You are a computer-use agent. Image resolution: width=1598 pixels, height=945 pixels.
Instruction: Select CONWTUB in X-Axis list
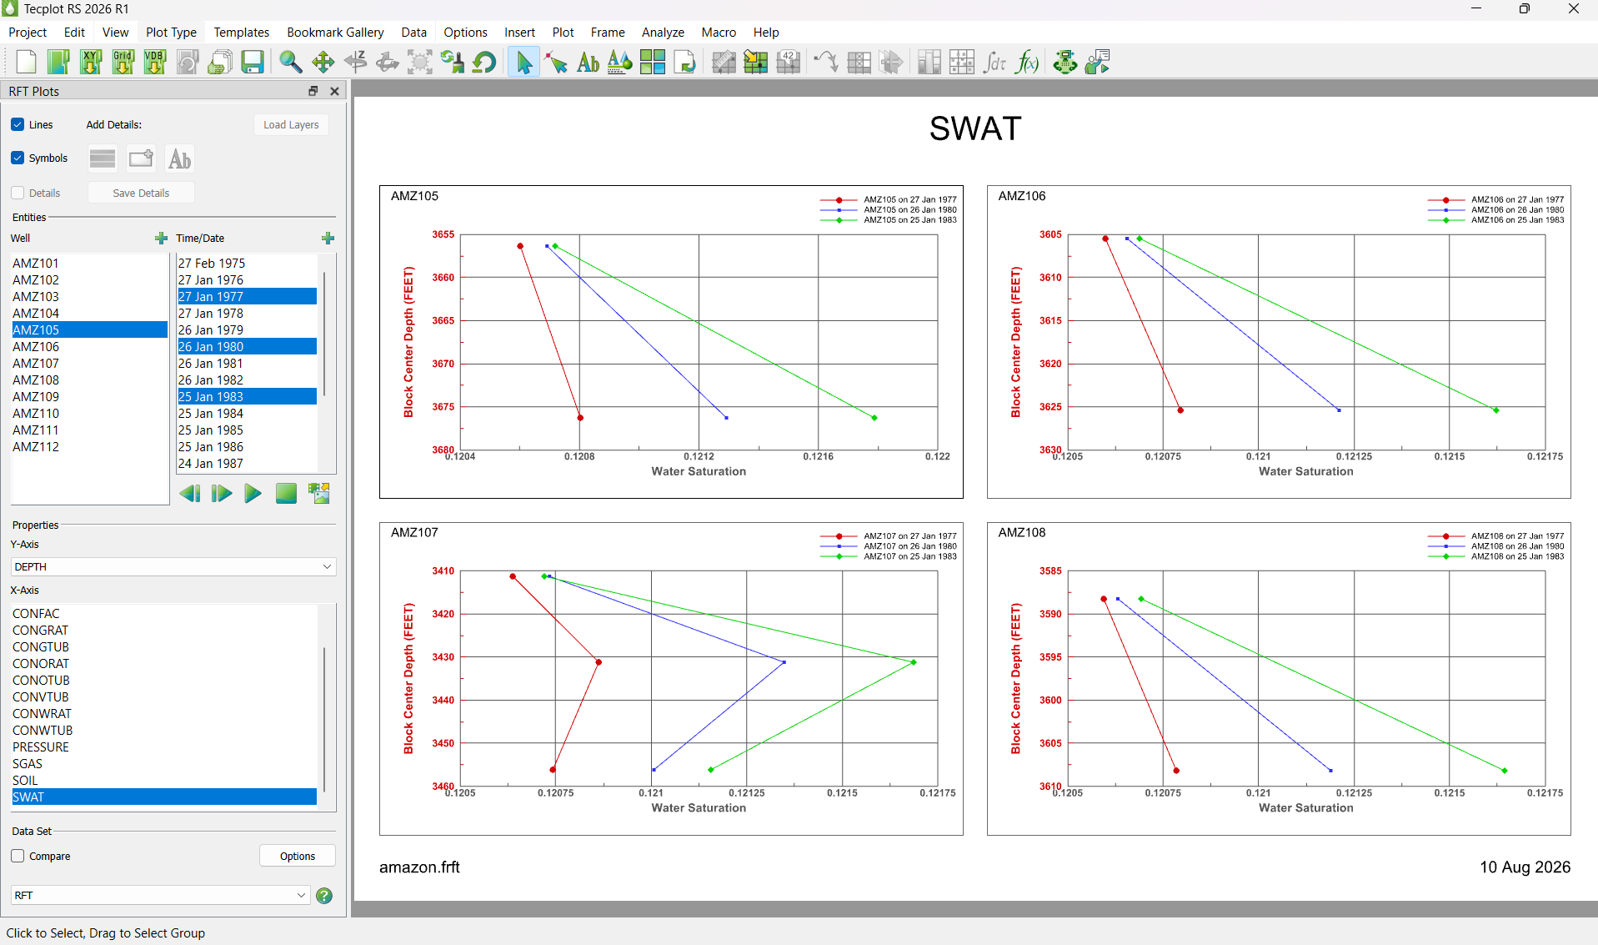164,730
